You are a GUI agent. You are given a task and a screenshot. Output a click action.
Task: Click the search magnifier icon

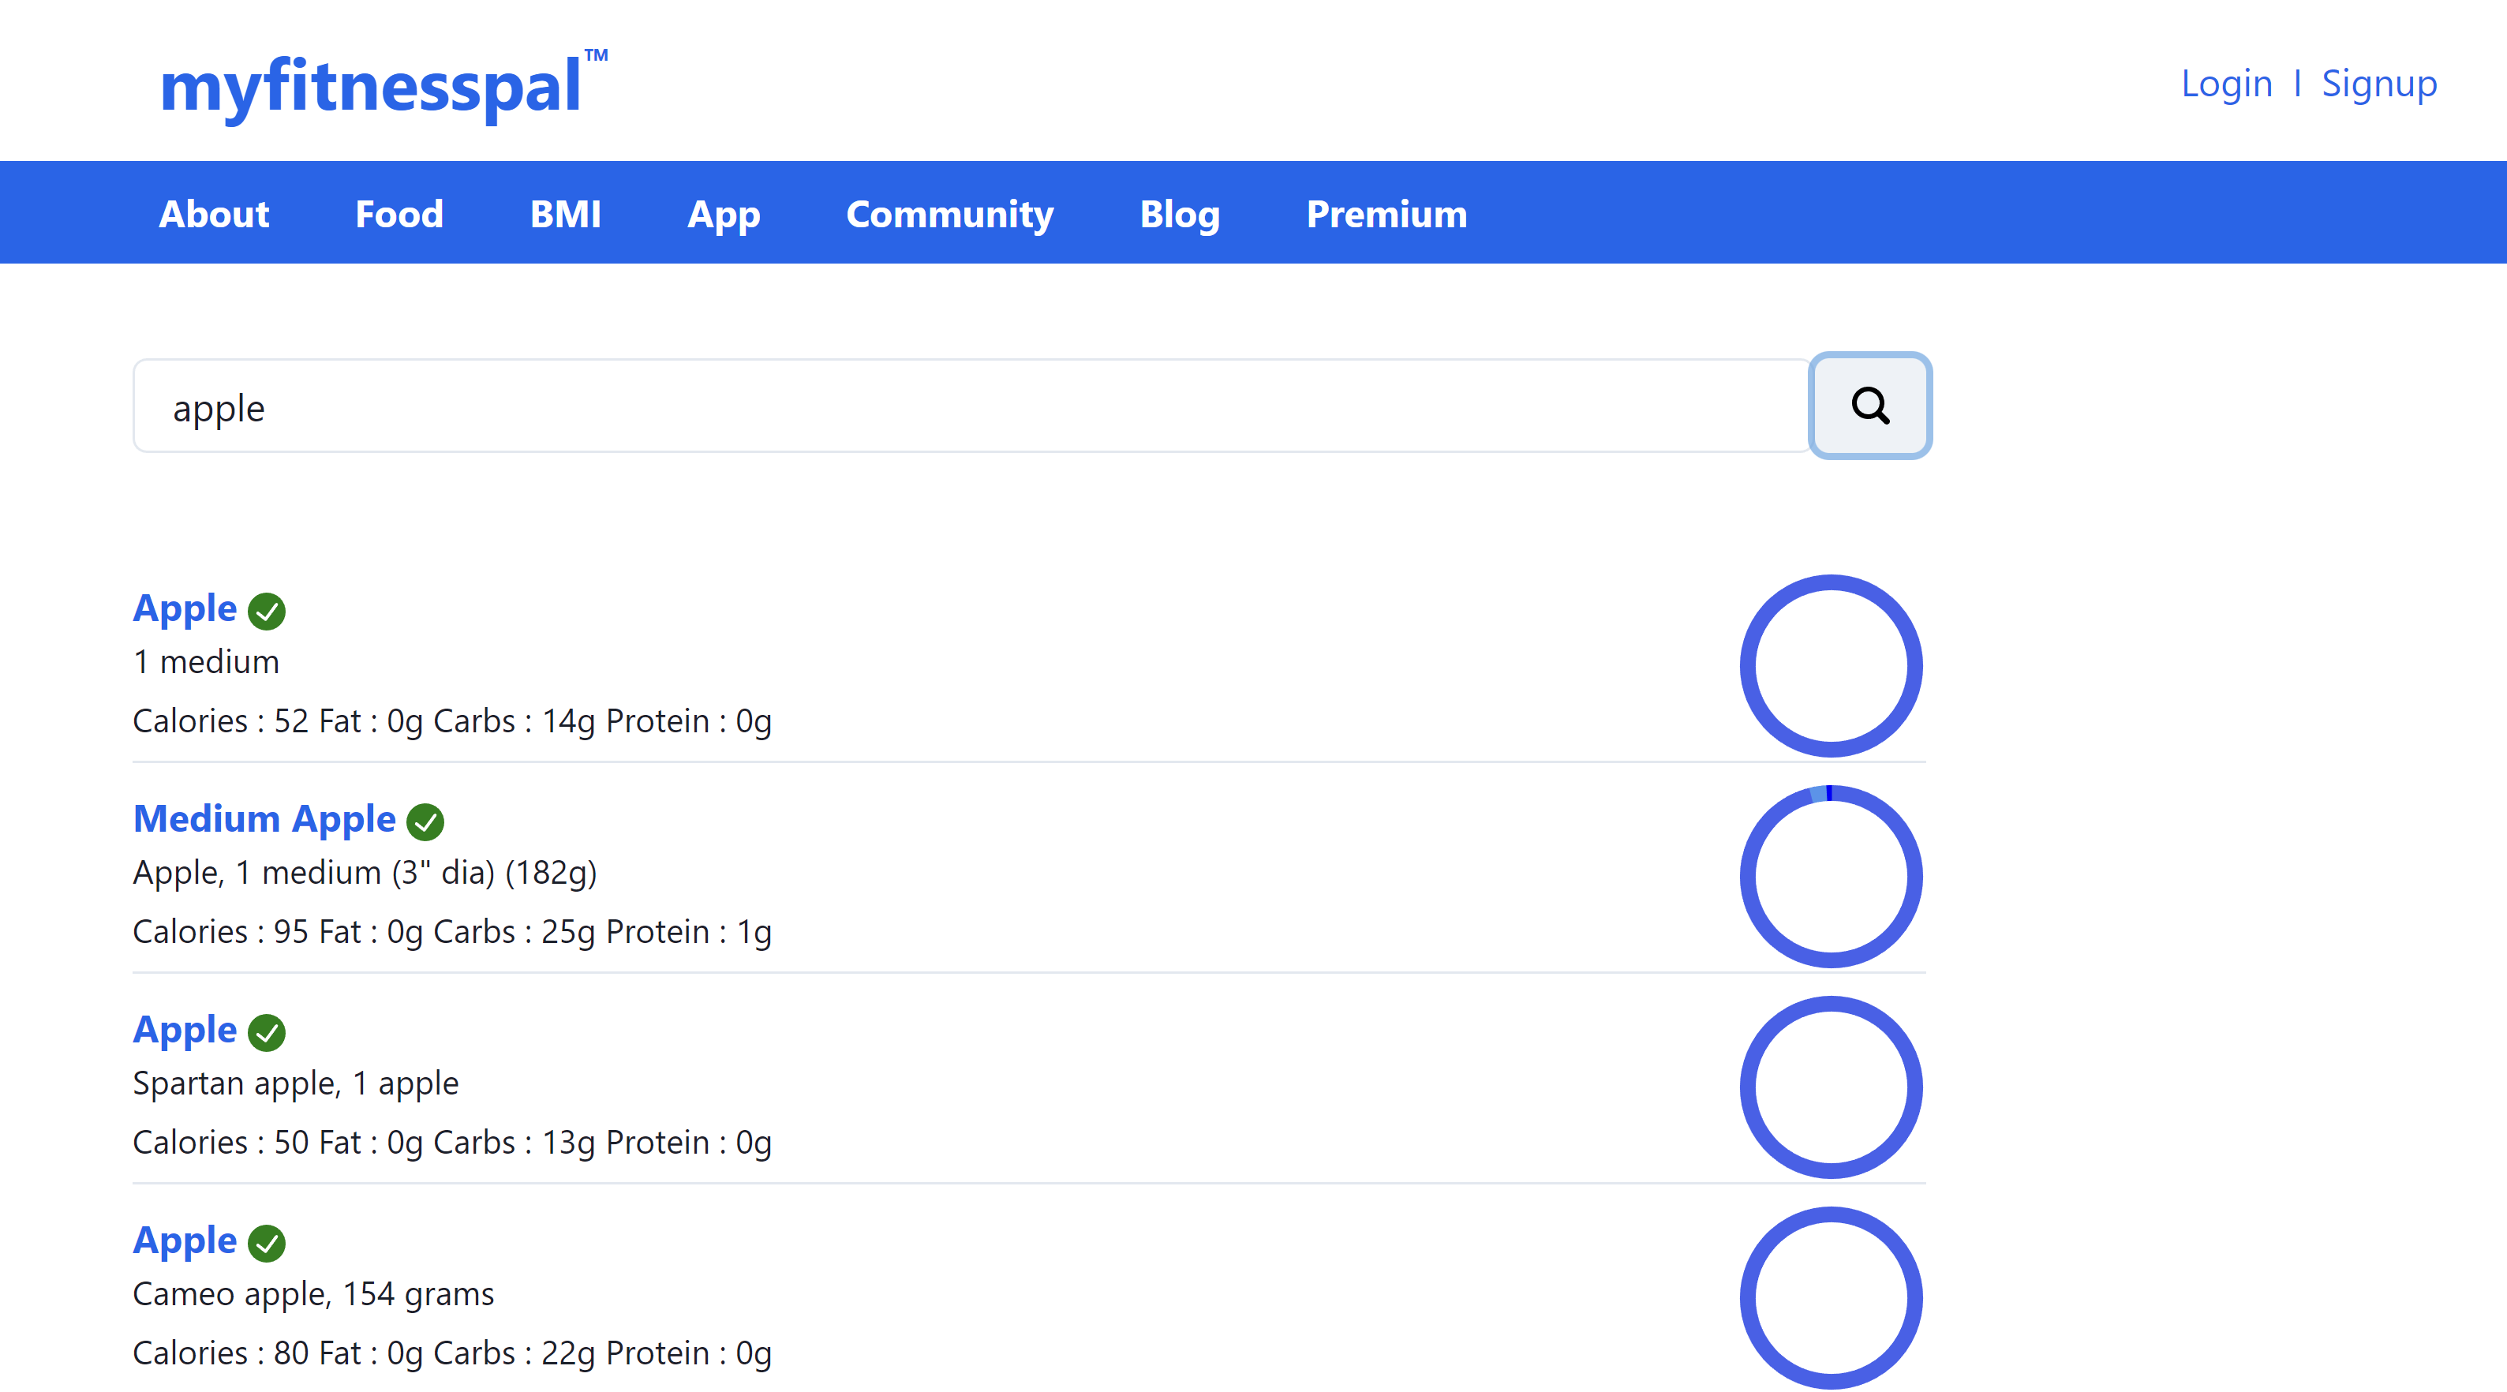(1869, 406)
